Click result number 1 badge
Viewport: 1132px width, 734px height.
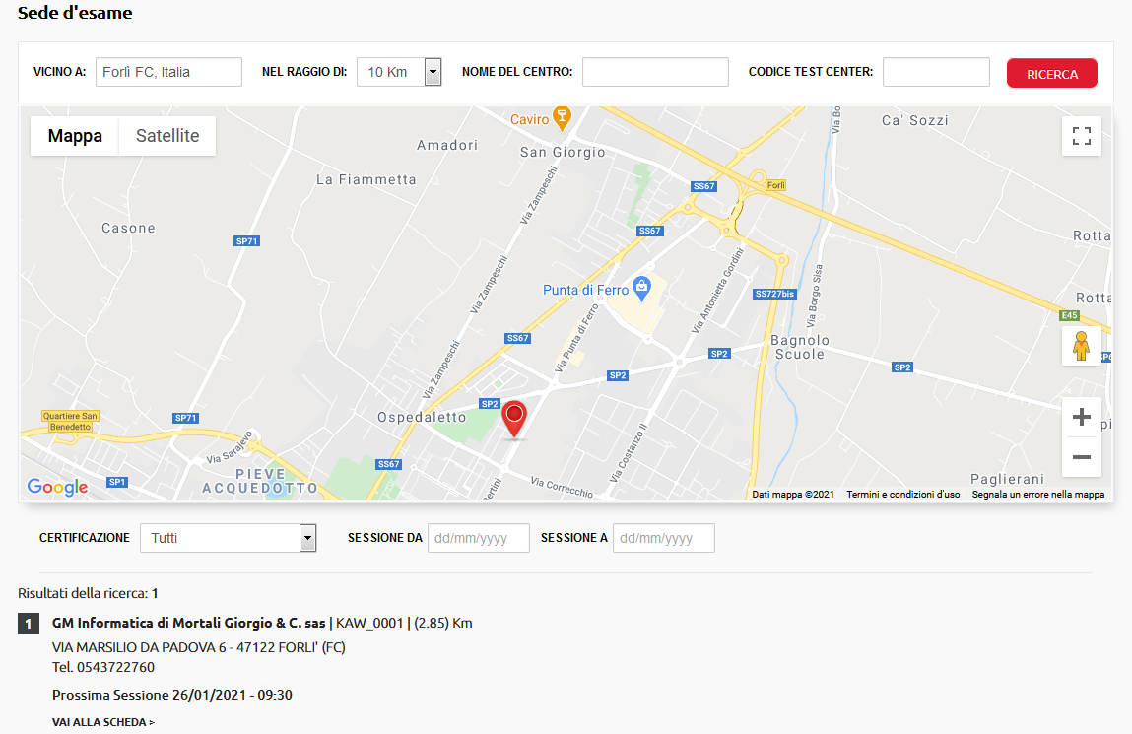coord(29,624)
